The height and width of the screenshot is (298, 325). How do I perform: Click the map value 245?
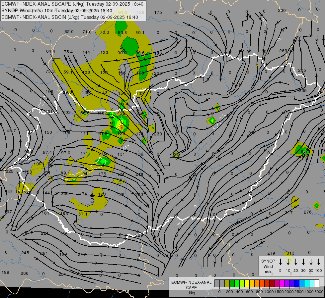point(25,253)
